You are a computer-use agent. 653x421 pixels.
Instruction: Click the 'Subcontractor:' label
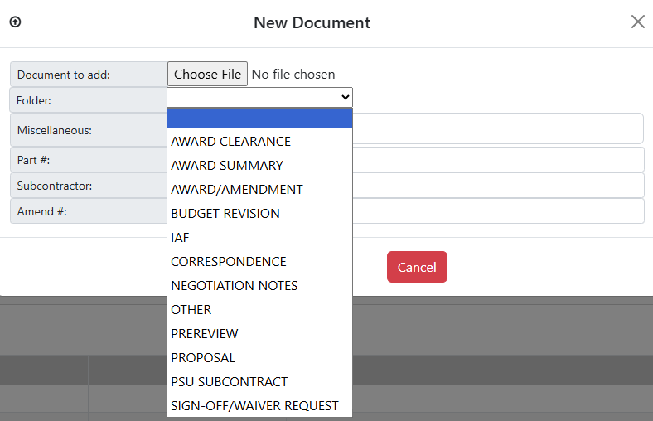point(55,186)
